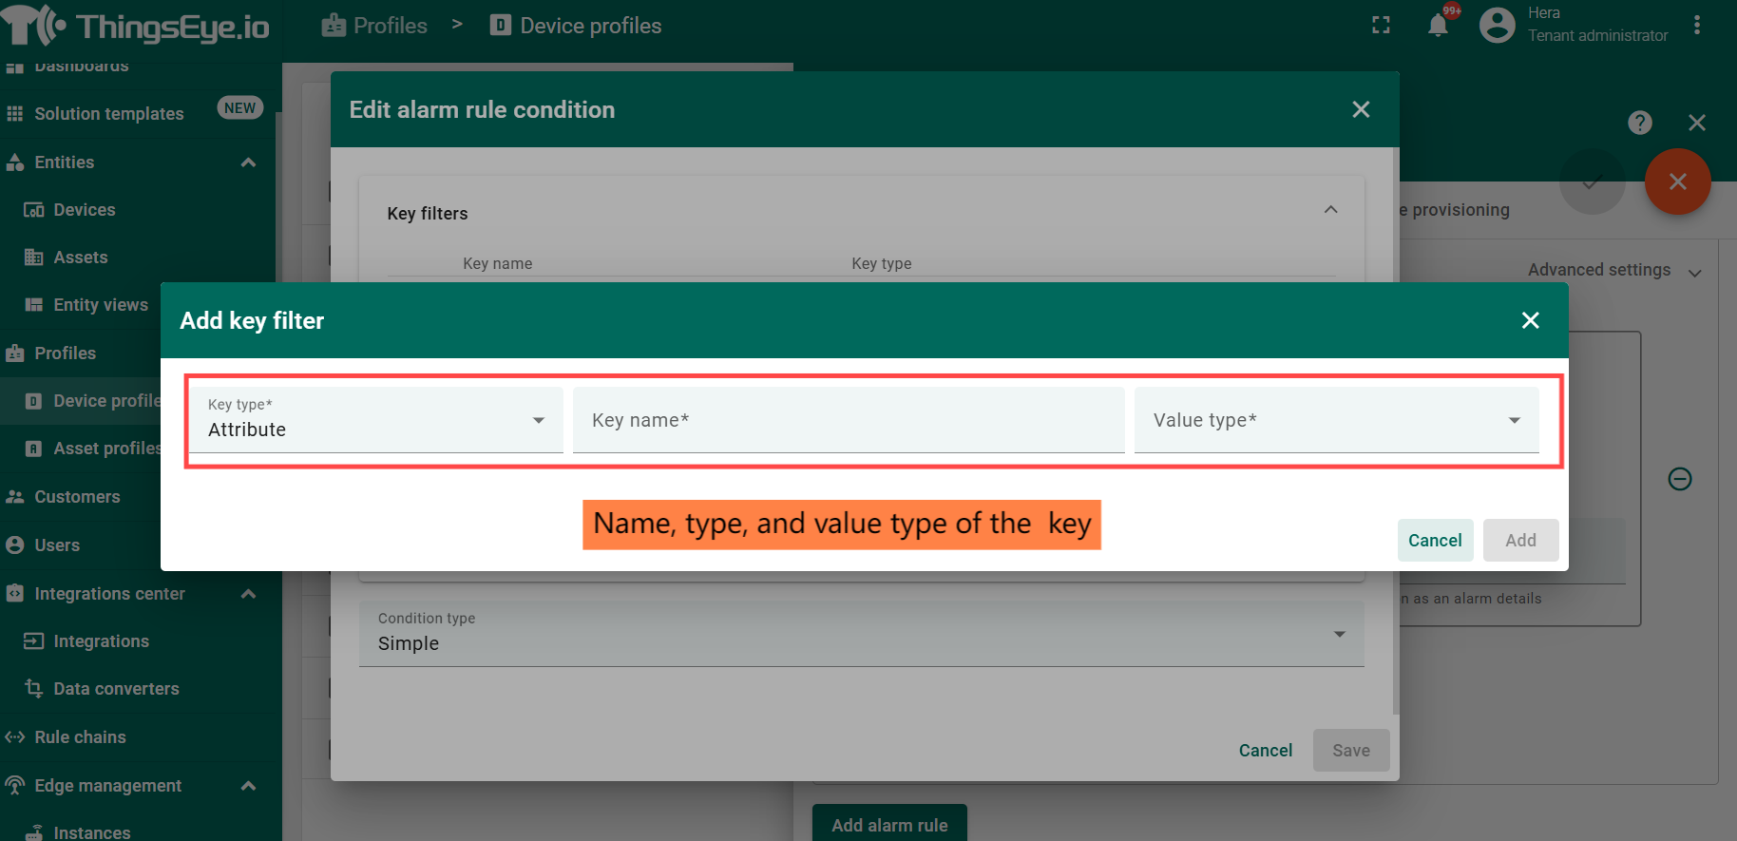Open Rule chains in the sidebar
1737x841 pixels.
point(80,737)
